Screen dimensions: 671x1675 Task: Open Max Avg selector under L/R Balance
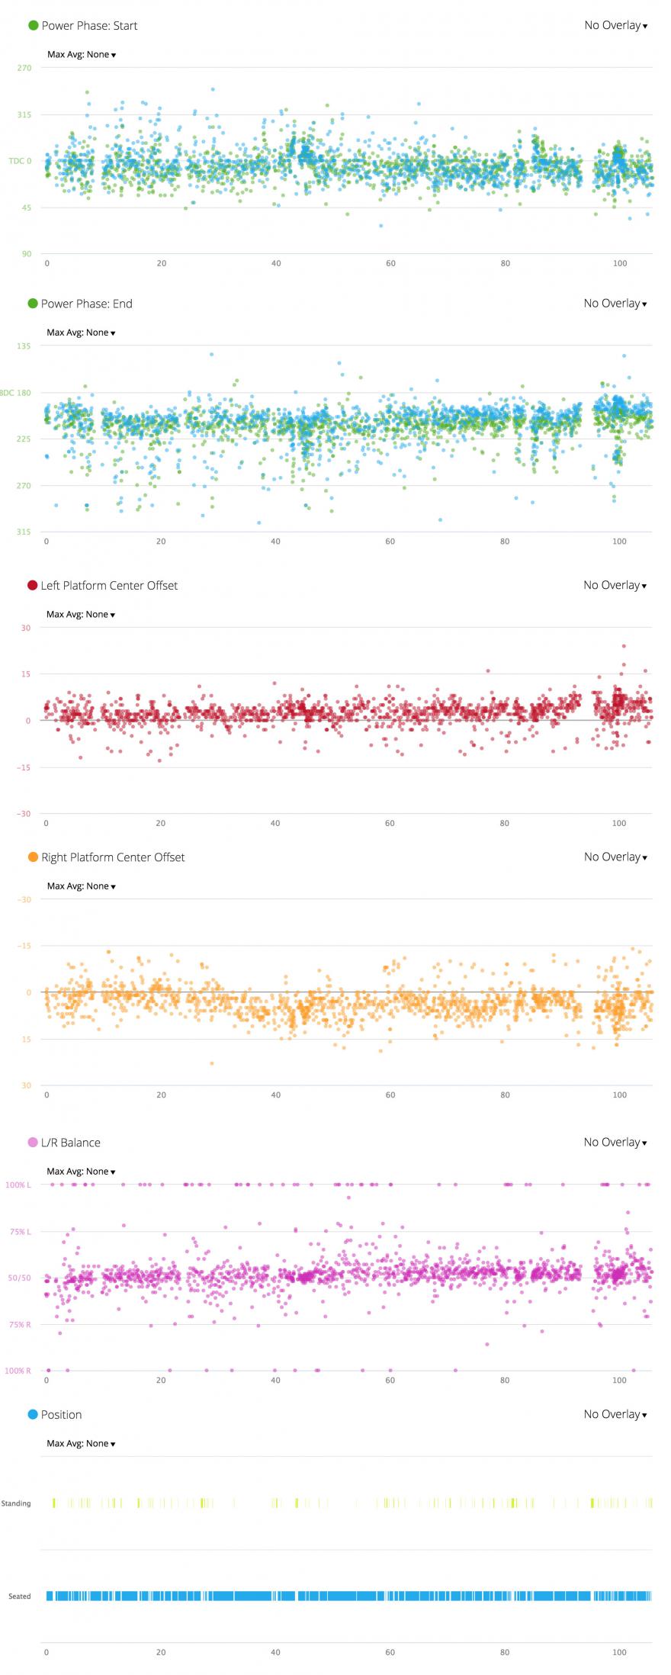pos(81,1172)
